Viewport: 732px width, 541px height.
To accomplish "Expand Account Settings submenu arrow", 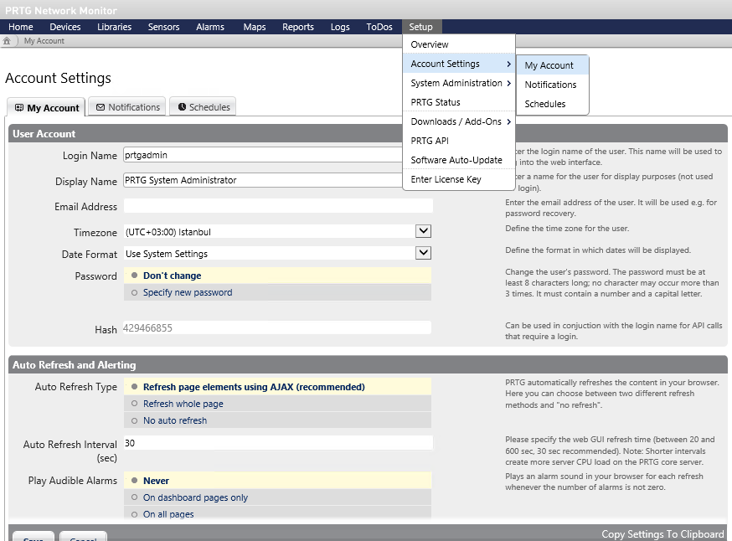I will pos(509,64).
